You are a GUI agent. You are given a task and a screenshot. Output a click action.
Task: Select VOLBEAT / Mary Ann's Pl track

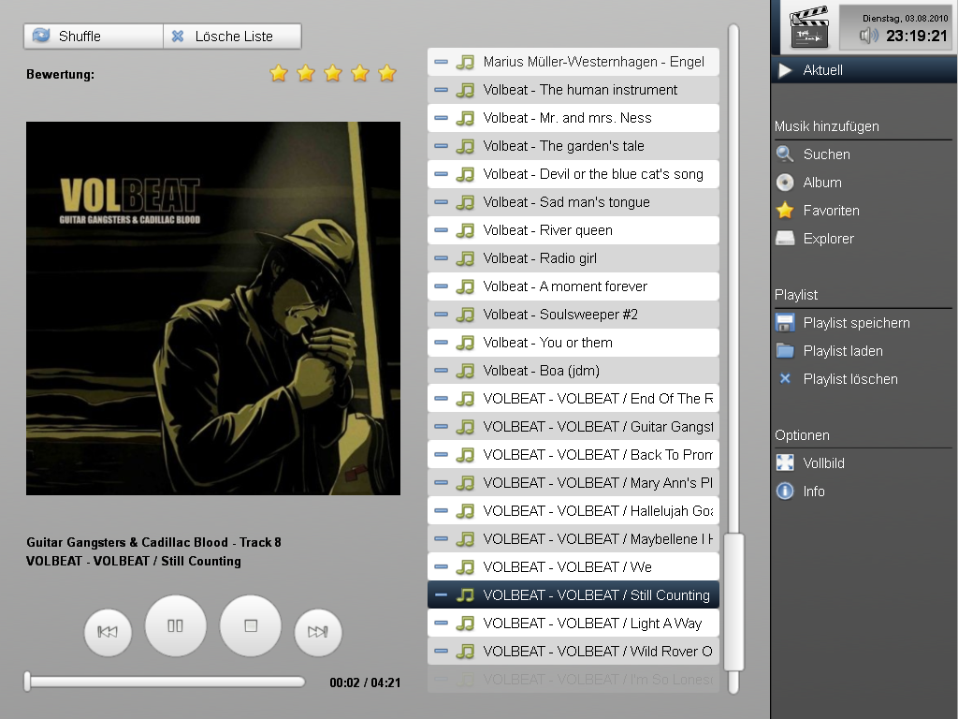coord(573,483)
